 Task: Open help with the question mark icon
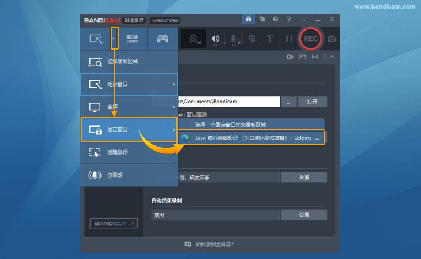pyautogui.click(x=288, y=19)
